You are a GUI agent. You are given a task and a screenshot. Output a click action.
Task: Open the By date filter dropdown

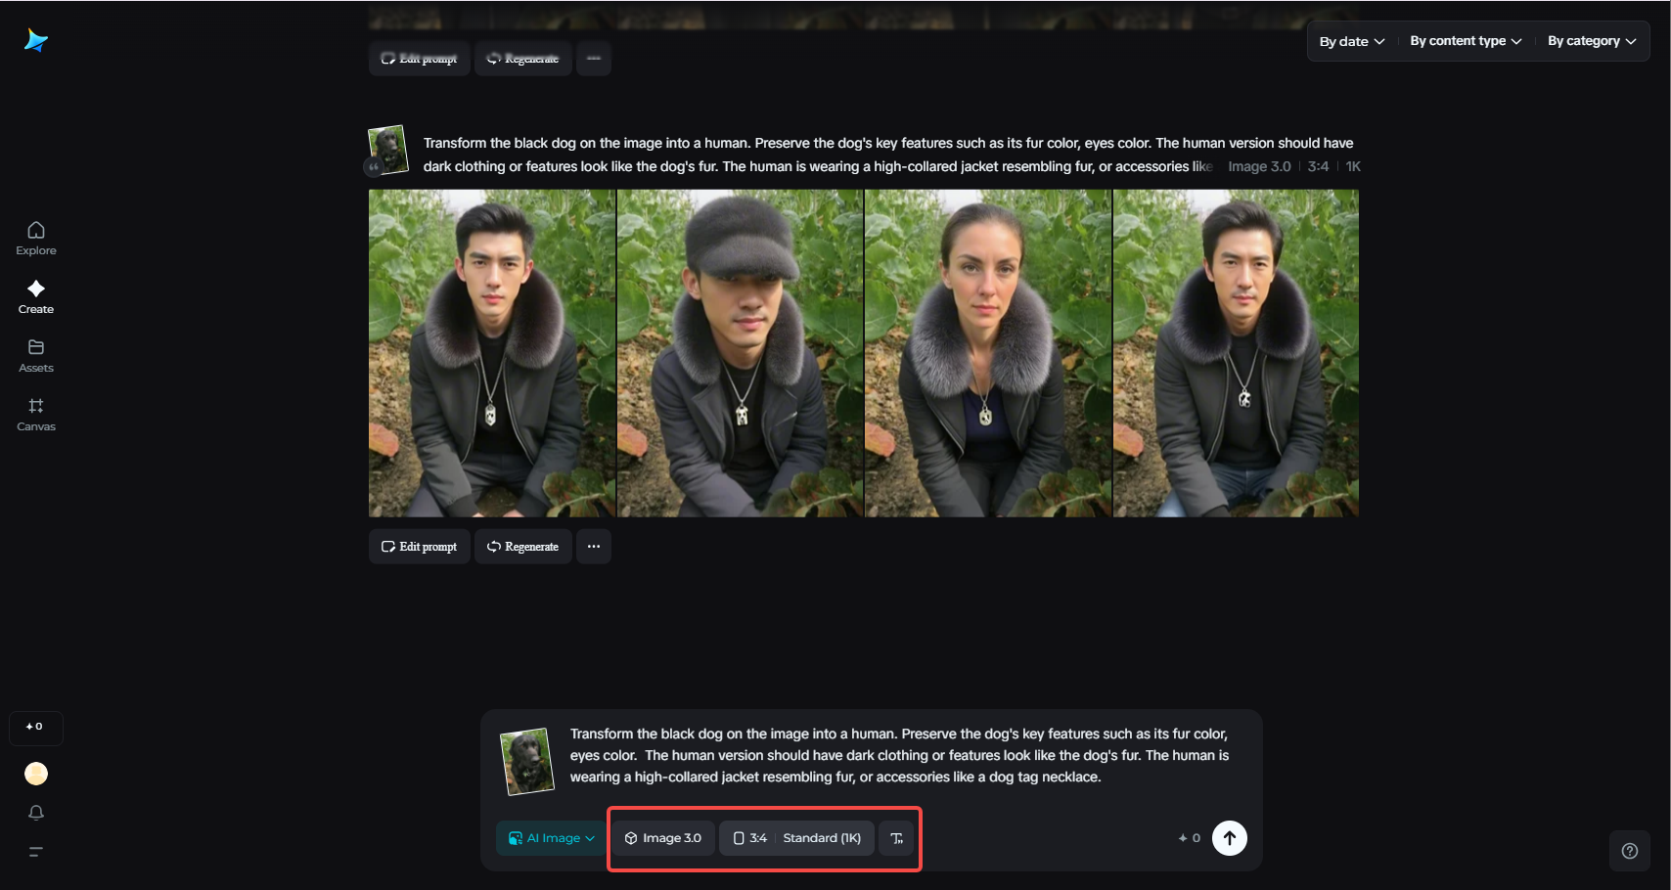(1352, 41)
